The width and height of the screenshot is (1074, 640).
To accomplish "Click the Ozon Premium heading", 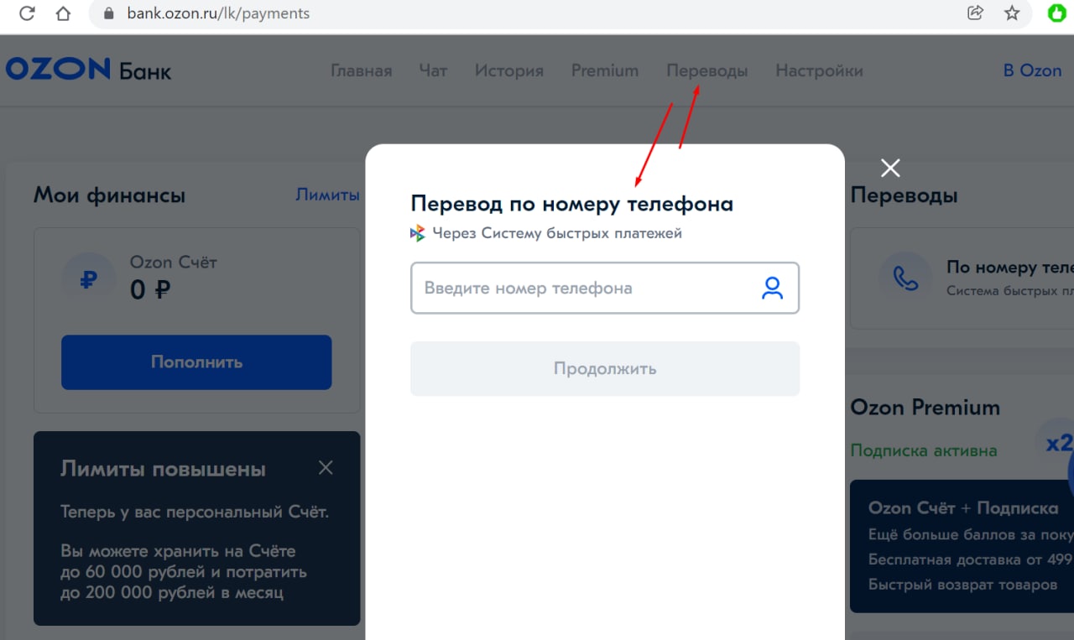I will click(x=925, y=408).
